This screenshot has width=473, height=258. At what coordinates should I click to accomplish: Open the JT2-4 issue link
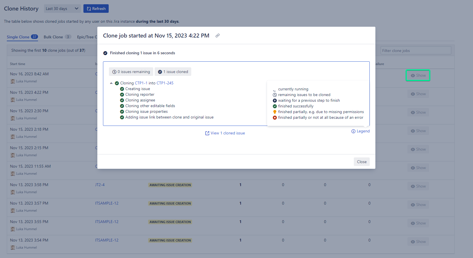[100, 185]
